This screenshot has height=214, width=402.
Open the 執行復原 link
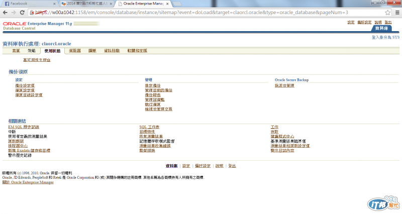tap(153, 104)
